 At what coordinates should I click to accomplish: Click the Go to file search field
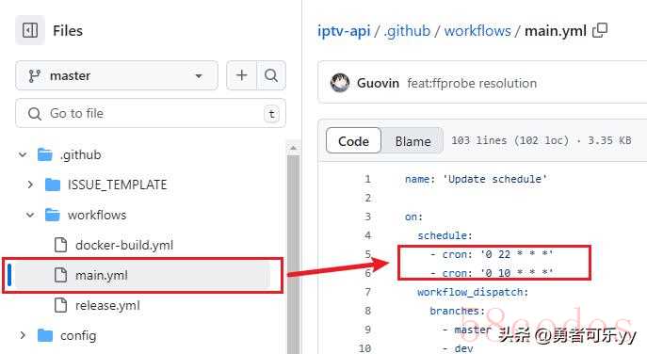151,113
